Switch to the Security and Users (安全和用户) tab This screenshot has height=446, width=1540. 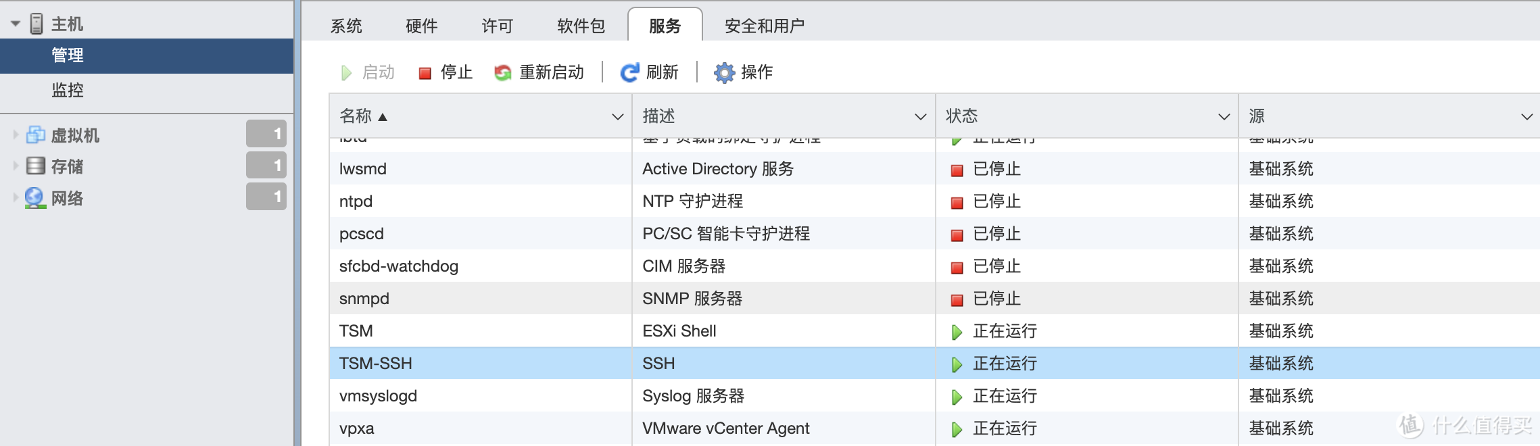pos(764,26)
